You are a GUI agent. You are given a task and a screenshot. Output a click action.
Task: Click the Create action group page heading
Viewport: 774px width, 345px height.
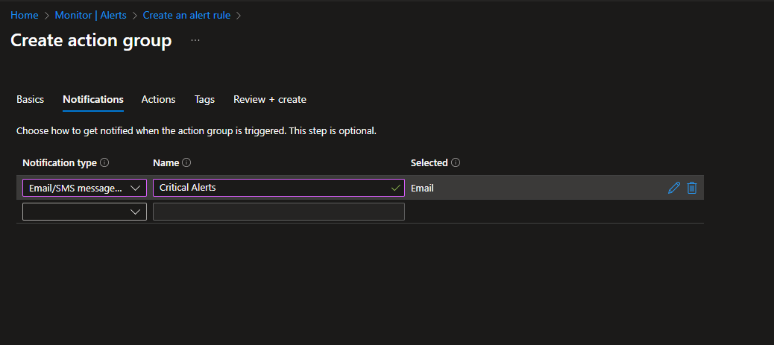pos(91,40)
